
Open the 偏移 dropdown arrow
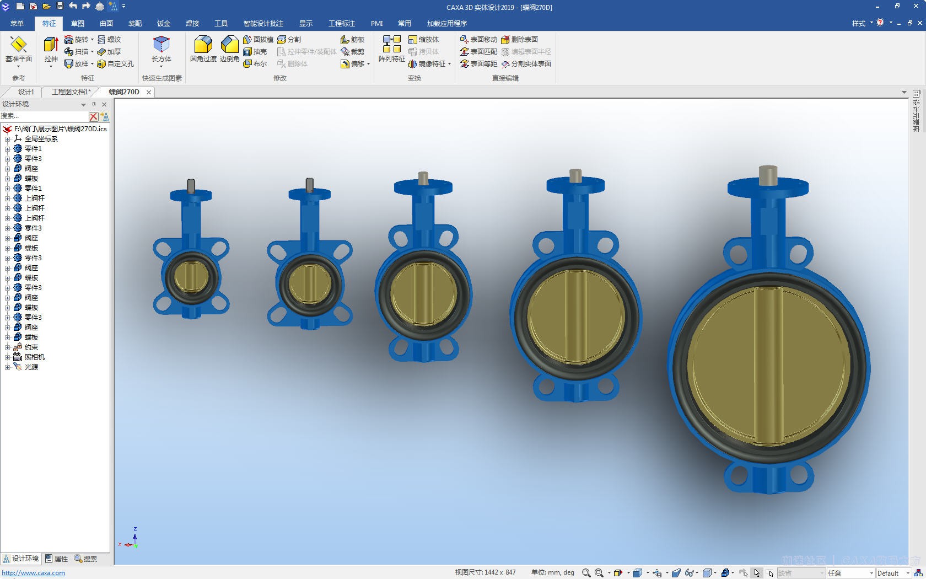point(368,64)
